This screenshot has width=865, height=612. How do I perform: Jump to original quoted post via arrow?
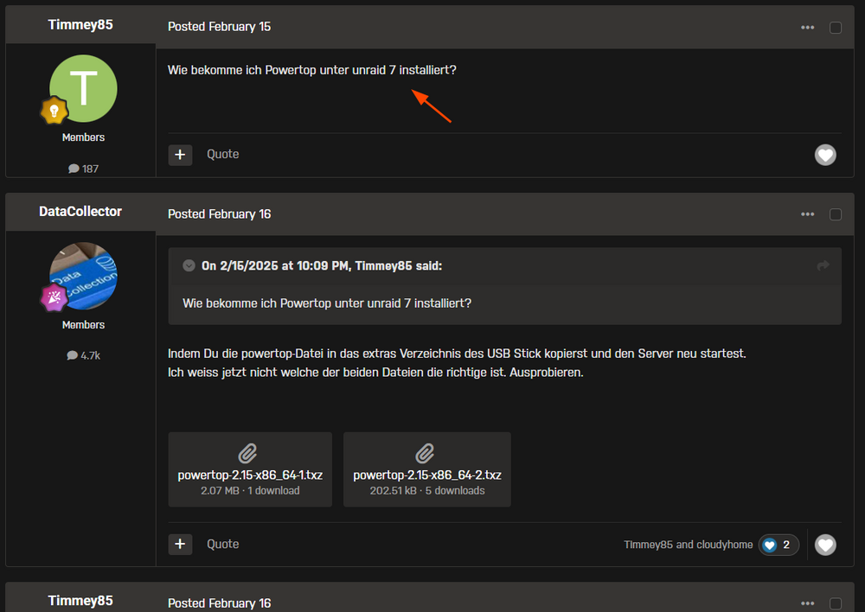click(823, 265)
